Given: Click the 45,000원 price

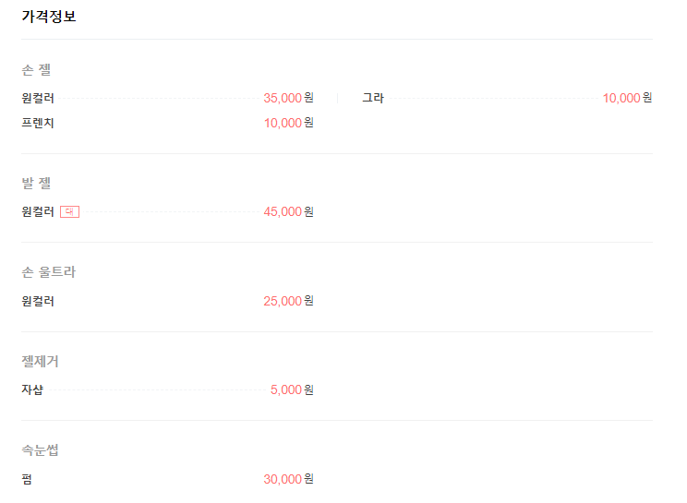Looking at the screenshot, I should pos(289,212).
